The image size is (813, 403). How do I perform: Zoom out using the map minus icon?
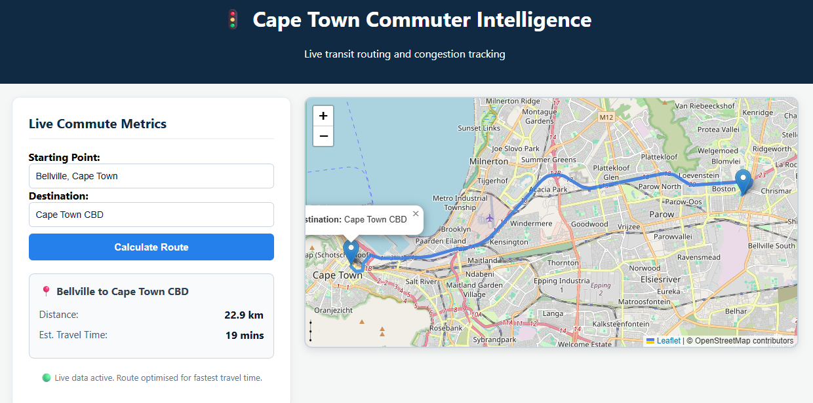(323, 136)
